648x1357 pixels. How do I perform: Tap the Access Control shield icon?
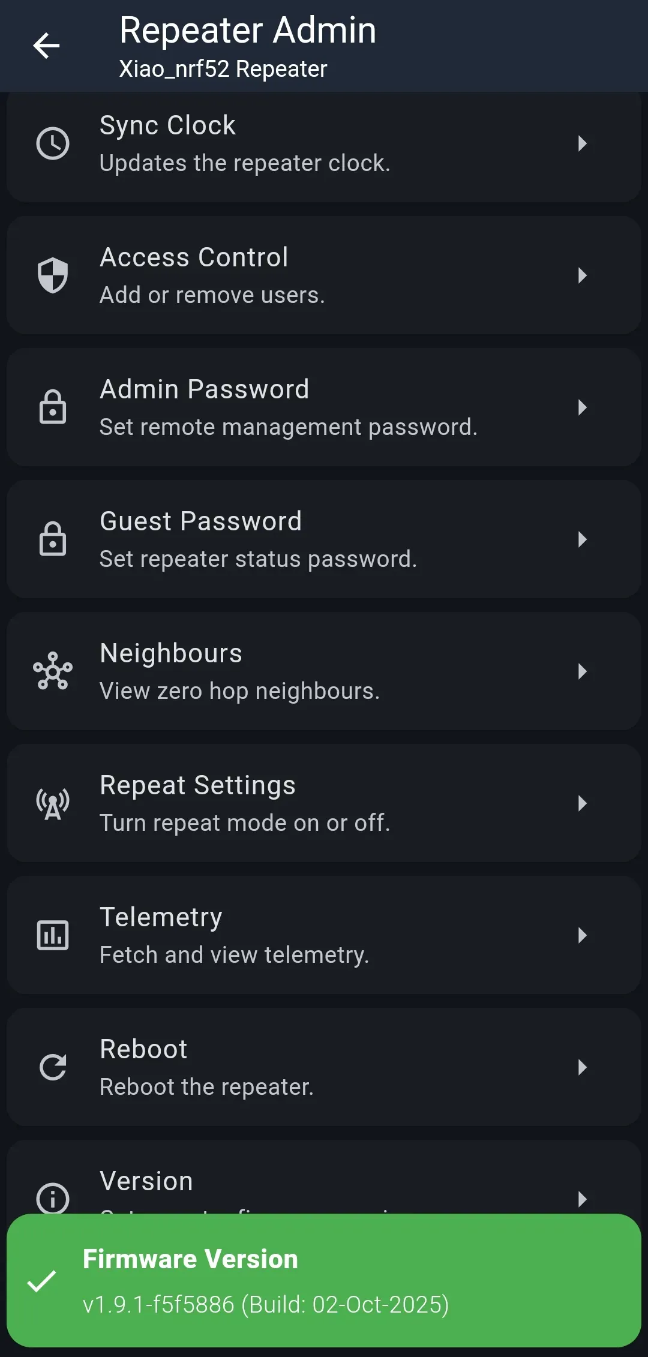point(53,275)
